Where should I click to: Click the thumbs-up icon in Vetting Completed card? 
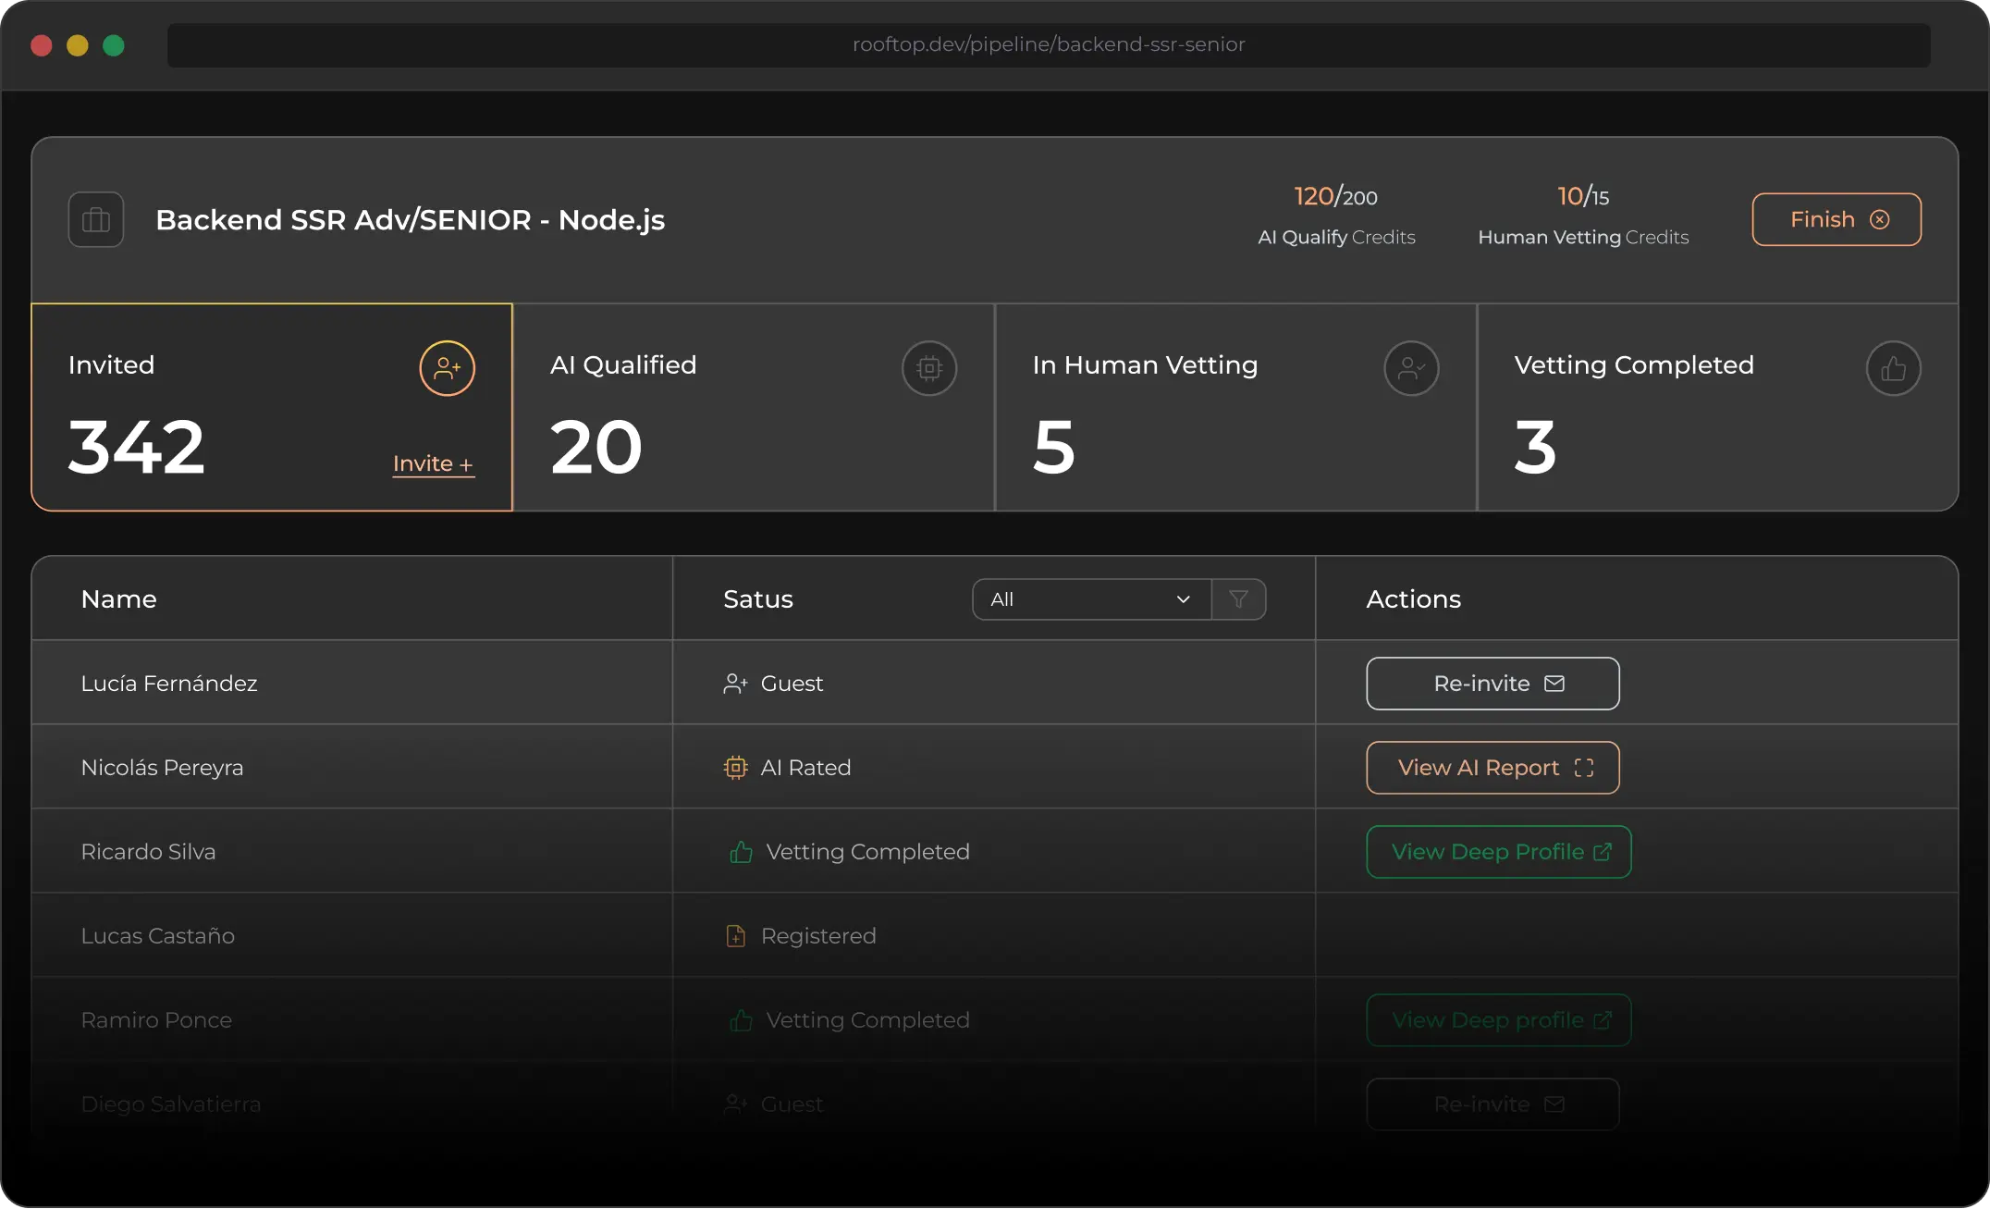click(1893, 368)
